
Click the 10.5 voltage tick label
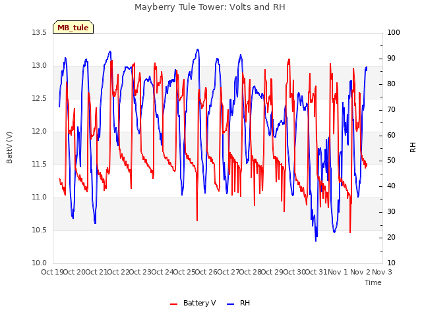coord(40,230)
